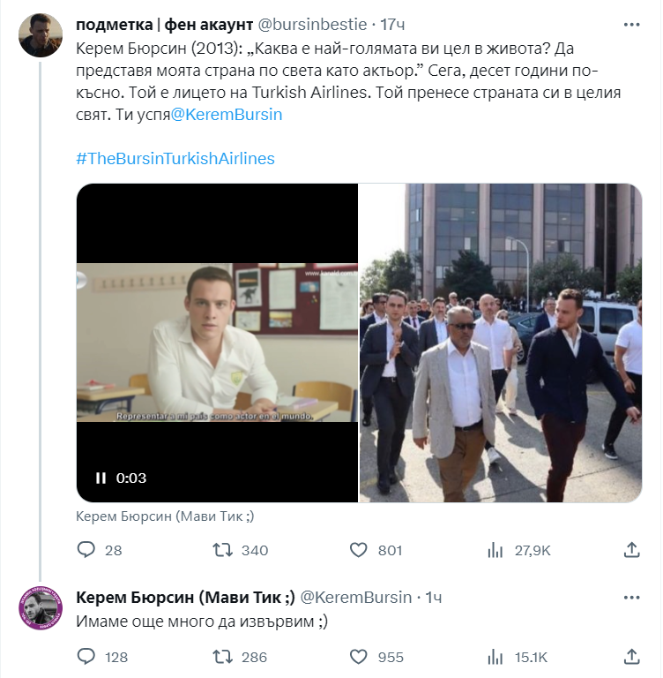Retweet the bursinbestie fan account post
This screenshot has height=678, width=663.
point(224,550)
